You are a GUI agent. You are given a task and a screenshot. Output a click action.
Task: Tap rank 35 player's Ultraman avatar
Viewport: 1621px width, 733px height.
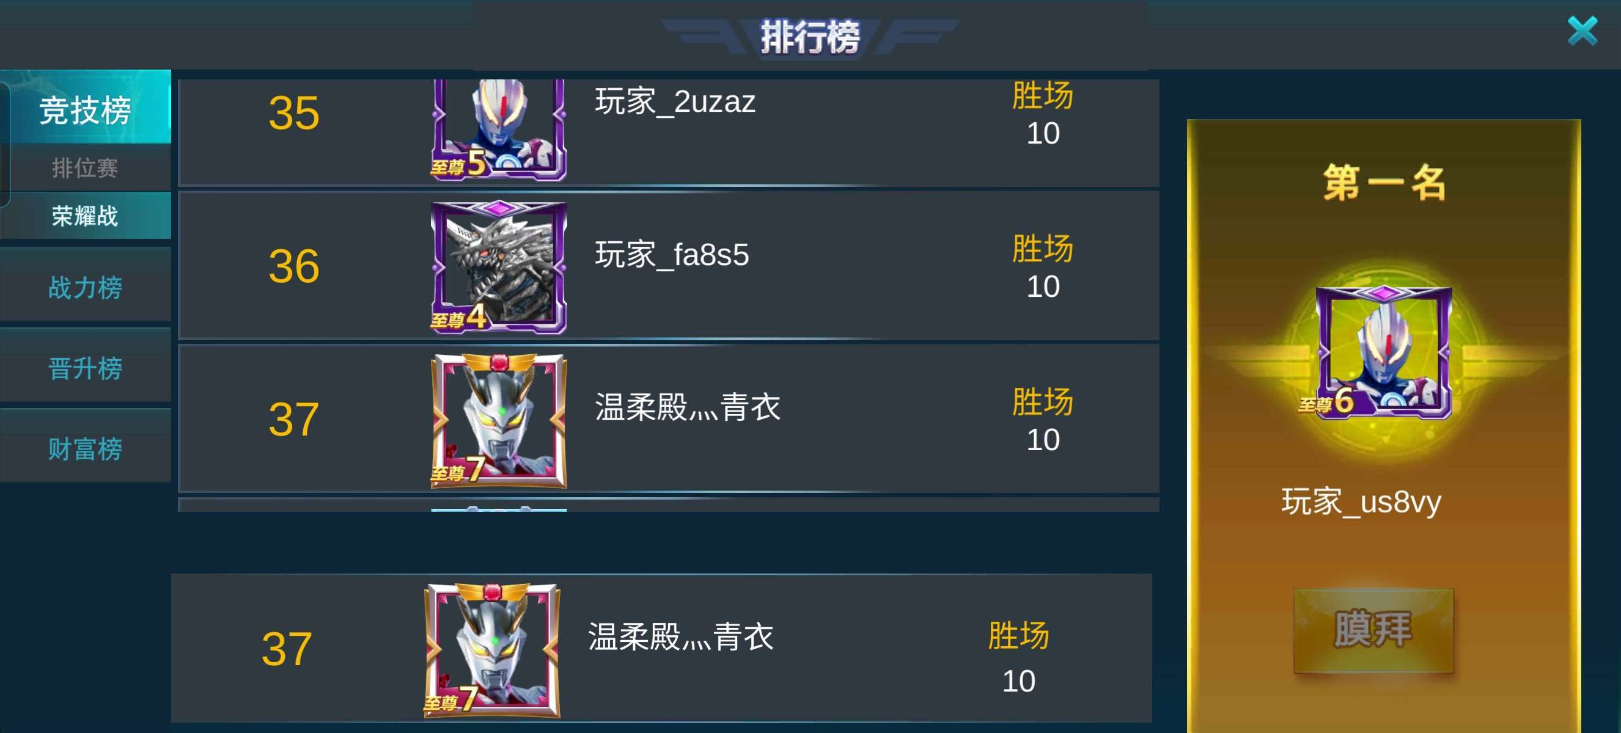[498, 129]
